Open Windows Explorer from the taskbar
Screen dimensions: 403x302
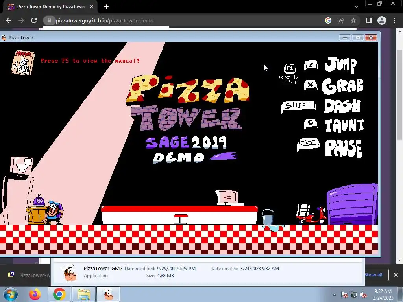[x=84, y=294]
